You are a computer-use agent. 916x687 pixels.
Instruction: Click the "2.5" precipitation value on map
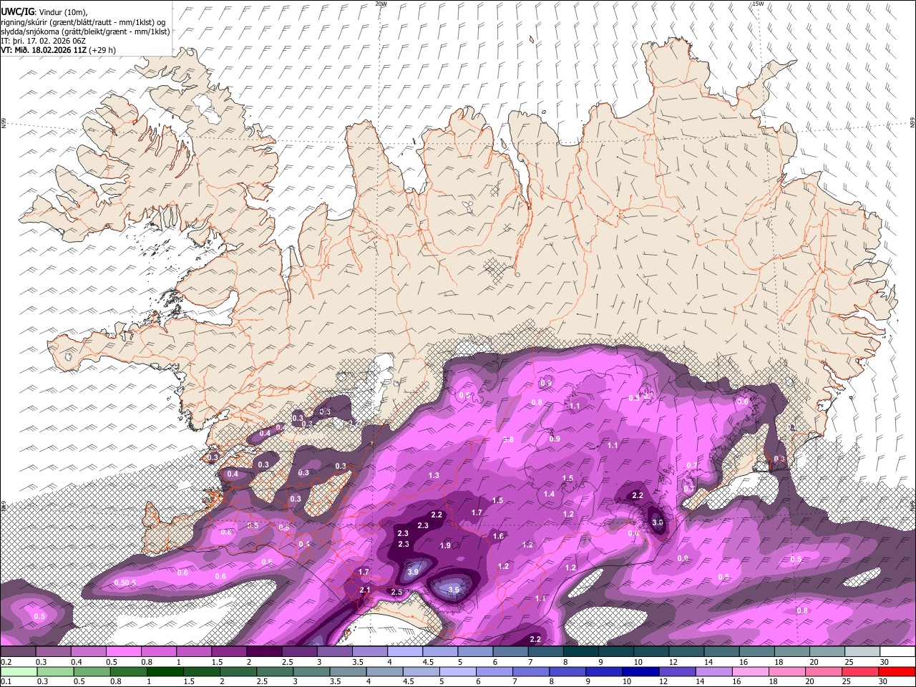(396, 593)
